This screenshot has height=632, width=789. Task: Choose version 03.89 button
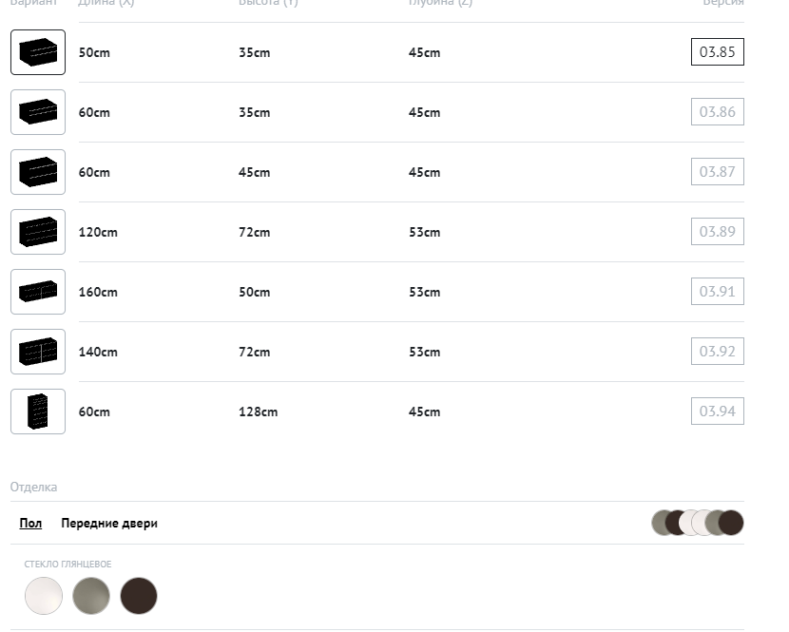[717, 232]
